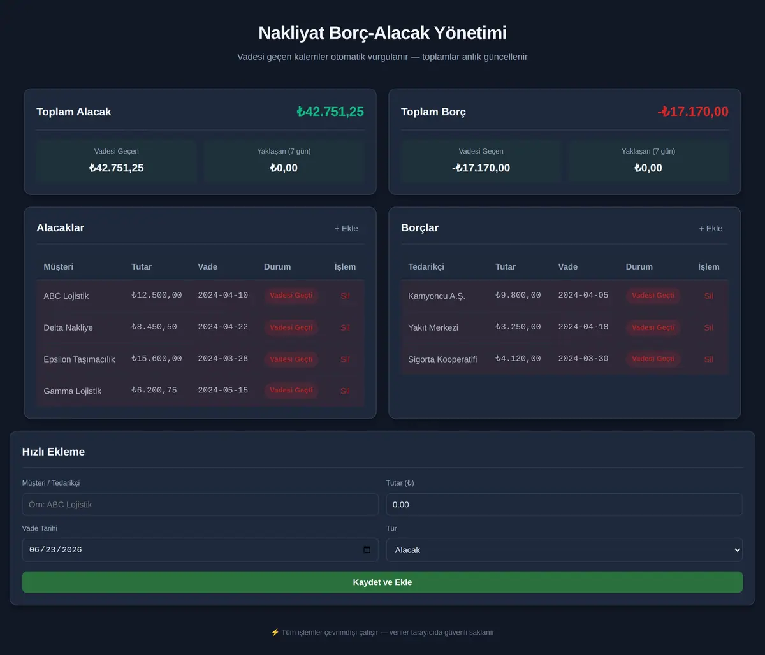Viewport: 765px width, 655px height.
Task: Click into the Tutar (₺) amount field
Action: [564, 505]
